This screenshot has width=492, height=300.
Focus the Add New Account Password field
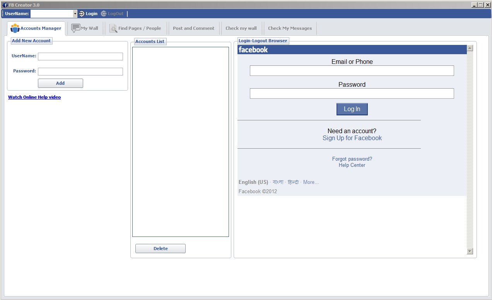point(80,72)
